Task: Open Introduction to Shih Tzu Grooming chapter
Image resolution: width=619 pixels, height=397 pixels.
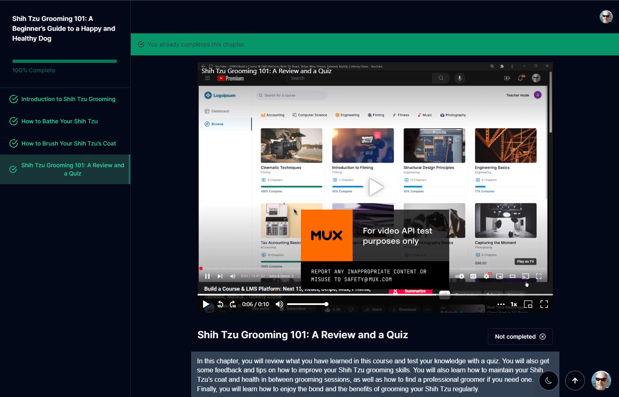Action: [65, 99]
